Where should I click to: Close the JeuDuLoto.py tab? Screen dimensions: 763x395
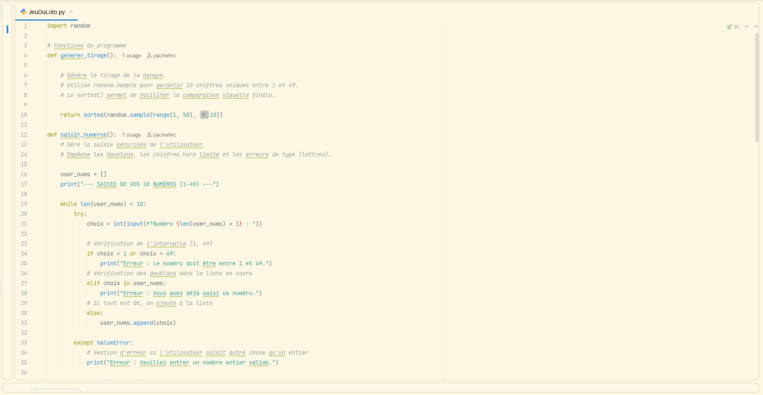[x=71, y=12]
